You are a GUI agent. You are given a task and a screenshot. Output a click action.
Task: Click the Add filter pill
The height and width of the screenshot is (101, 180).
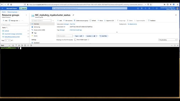[103, 36]
